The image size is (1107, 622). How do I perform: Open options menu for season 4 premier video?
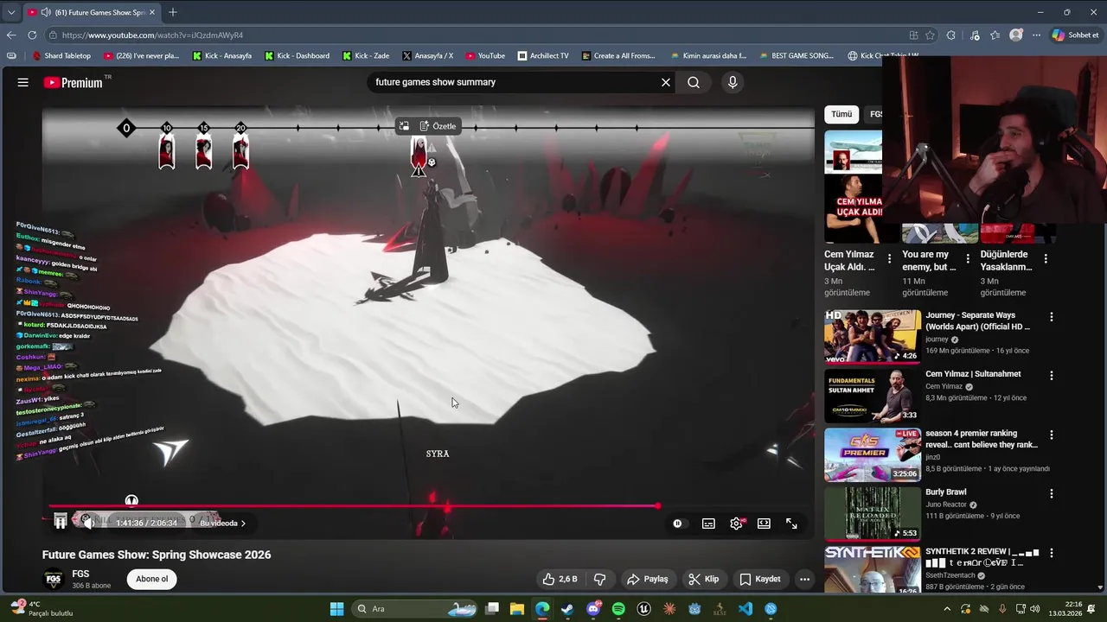coord(1052,435)
